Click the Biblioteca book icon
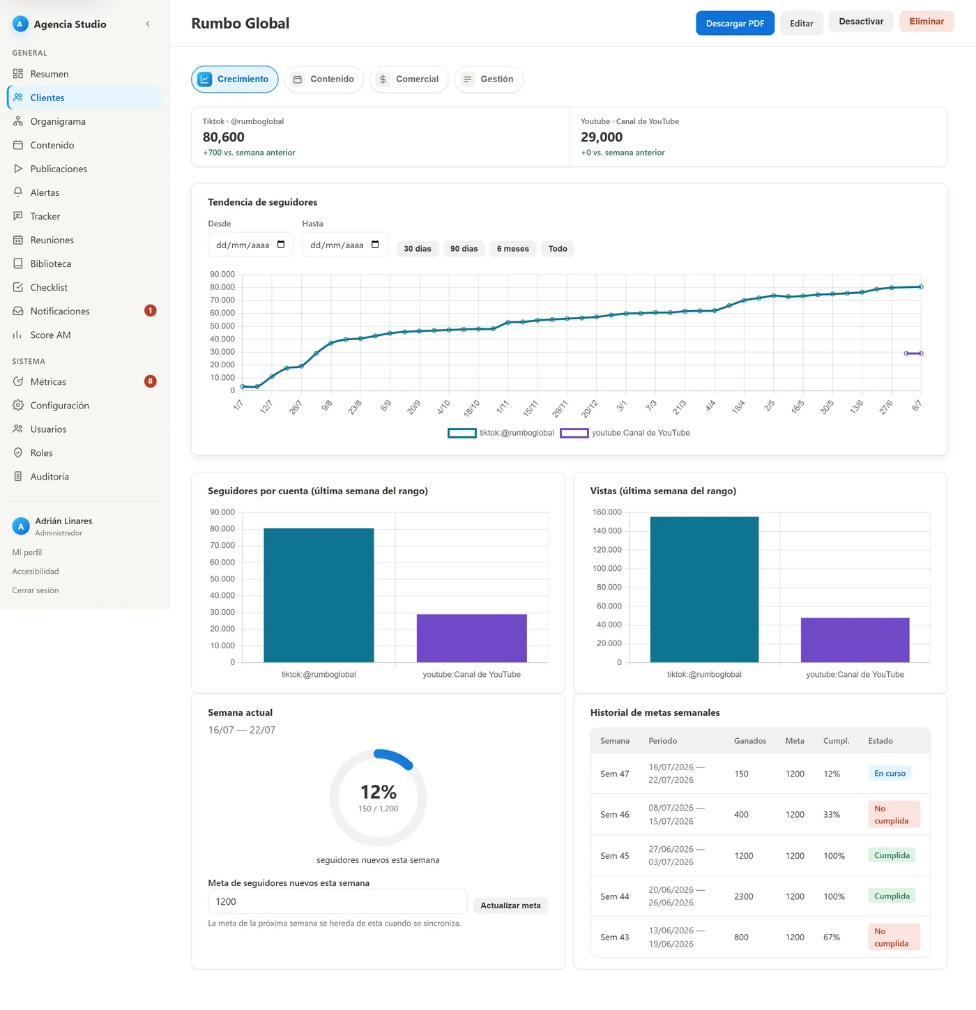This screenshot has width=976, height=1010. (x=18, y=263)
